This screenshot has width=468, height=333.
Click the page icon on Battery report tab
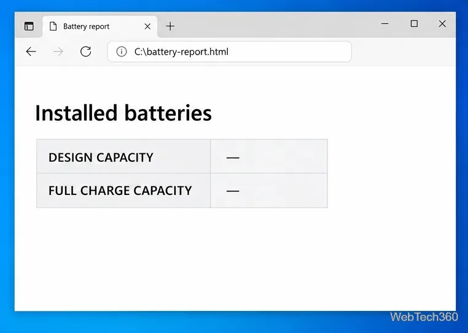click(53, 26)
